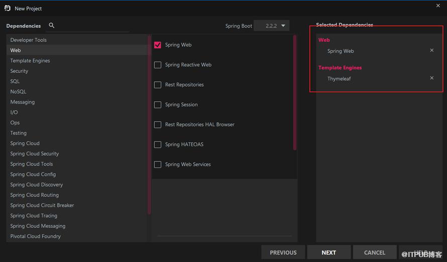The height and width of the screenshot is (262, 447).
Task: Select the Messaging category
Action: click(x=76, y=102)
